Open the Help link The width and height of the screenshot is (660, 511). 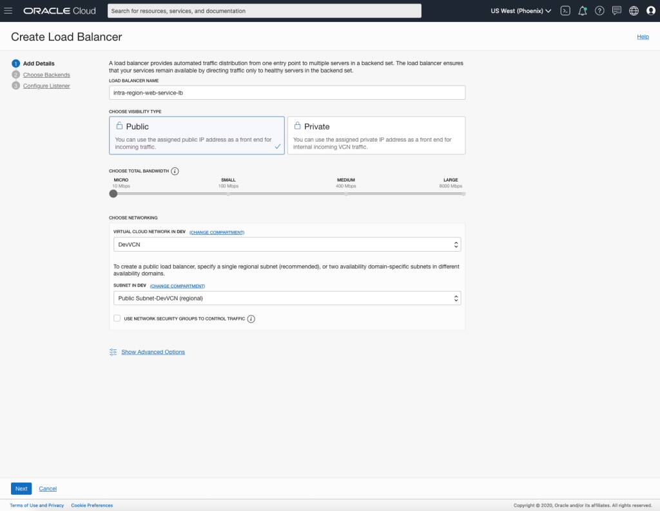point(643,37)
